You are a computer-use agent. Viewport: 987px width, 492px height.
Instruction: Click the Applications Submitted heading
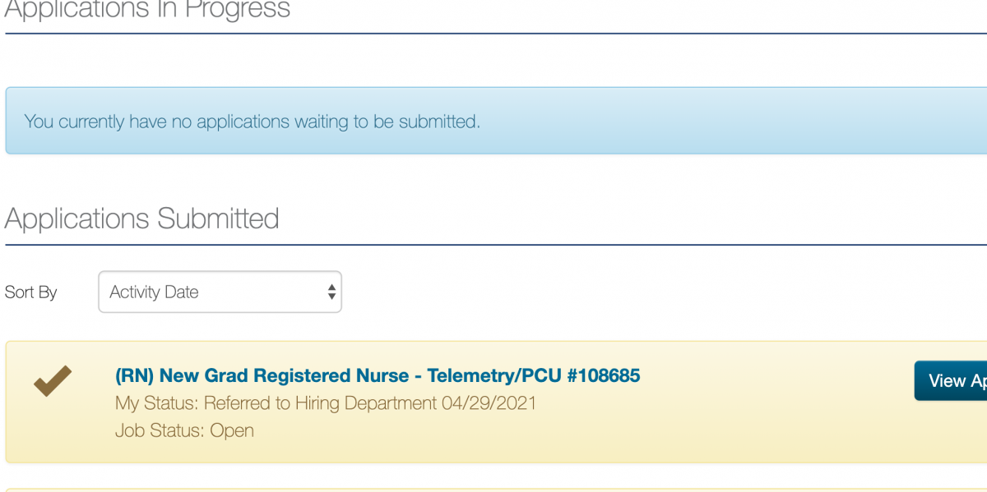pos(142,218)
